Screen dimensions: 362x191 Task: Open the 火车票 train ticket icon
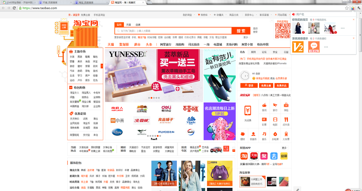point(286,134)
